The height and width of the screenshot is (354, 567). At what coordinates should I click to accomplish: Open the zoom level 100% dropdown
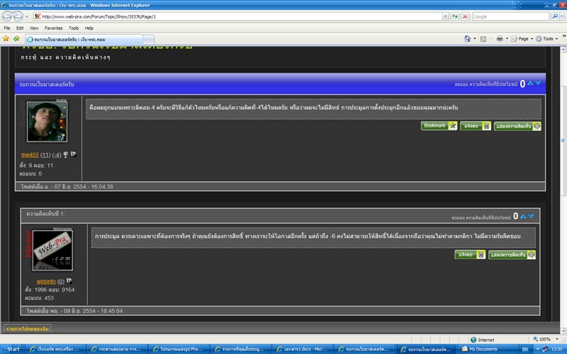[x=547, y=339]
